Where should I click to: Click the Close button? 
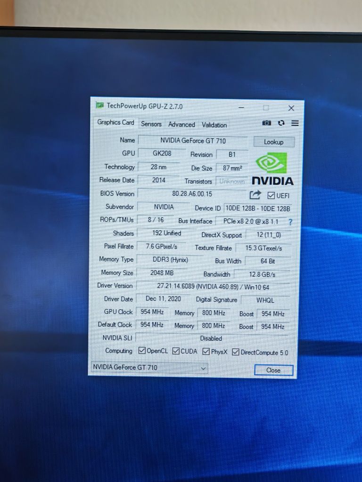[273, 370]
